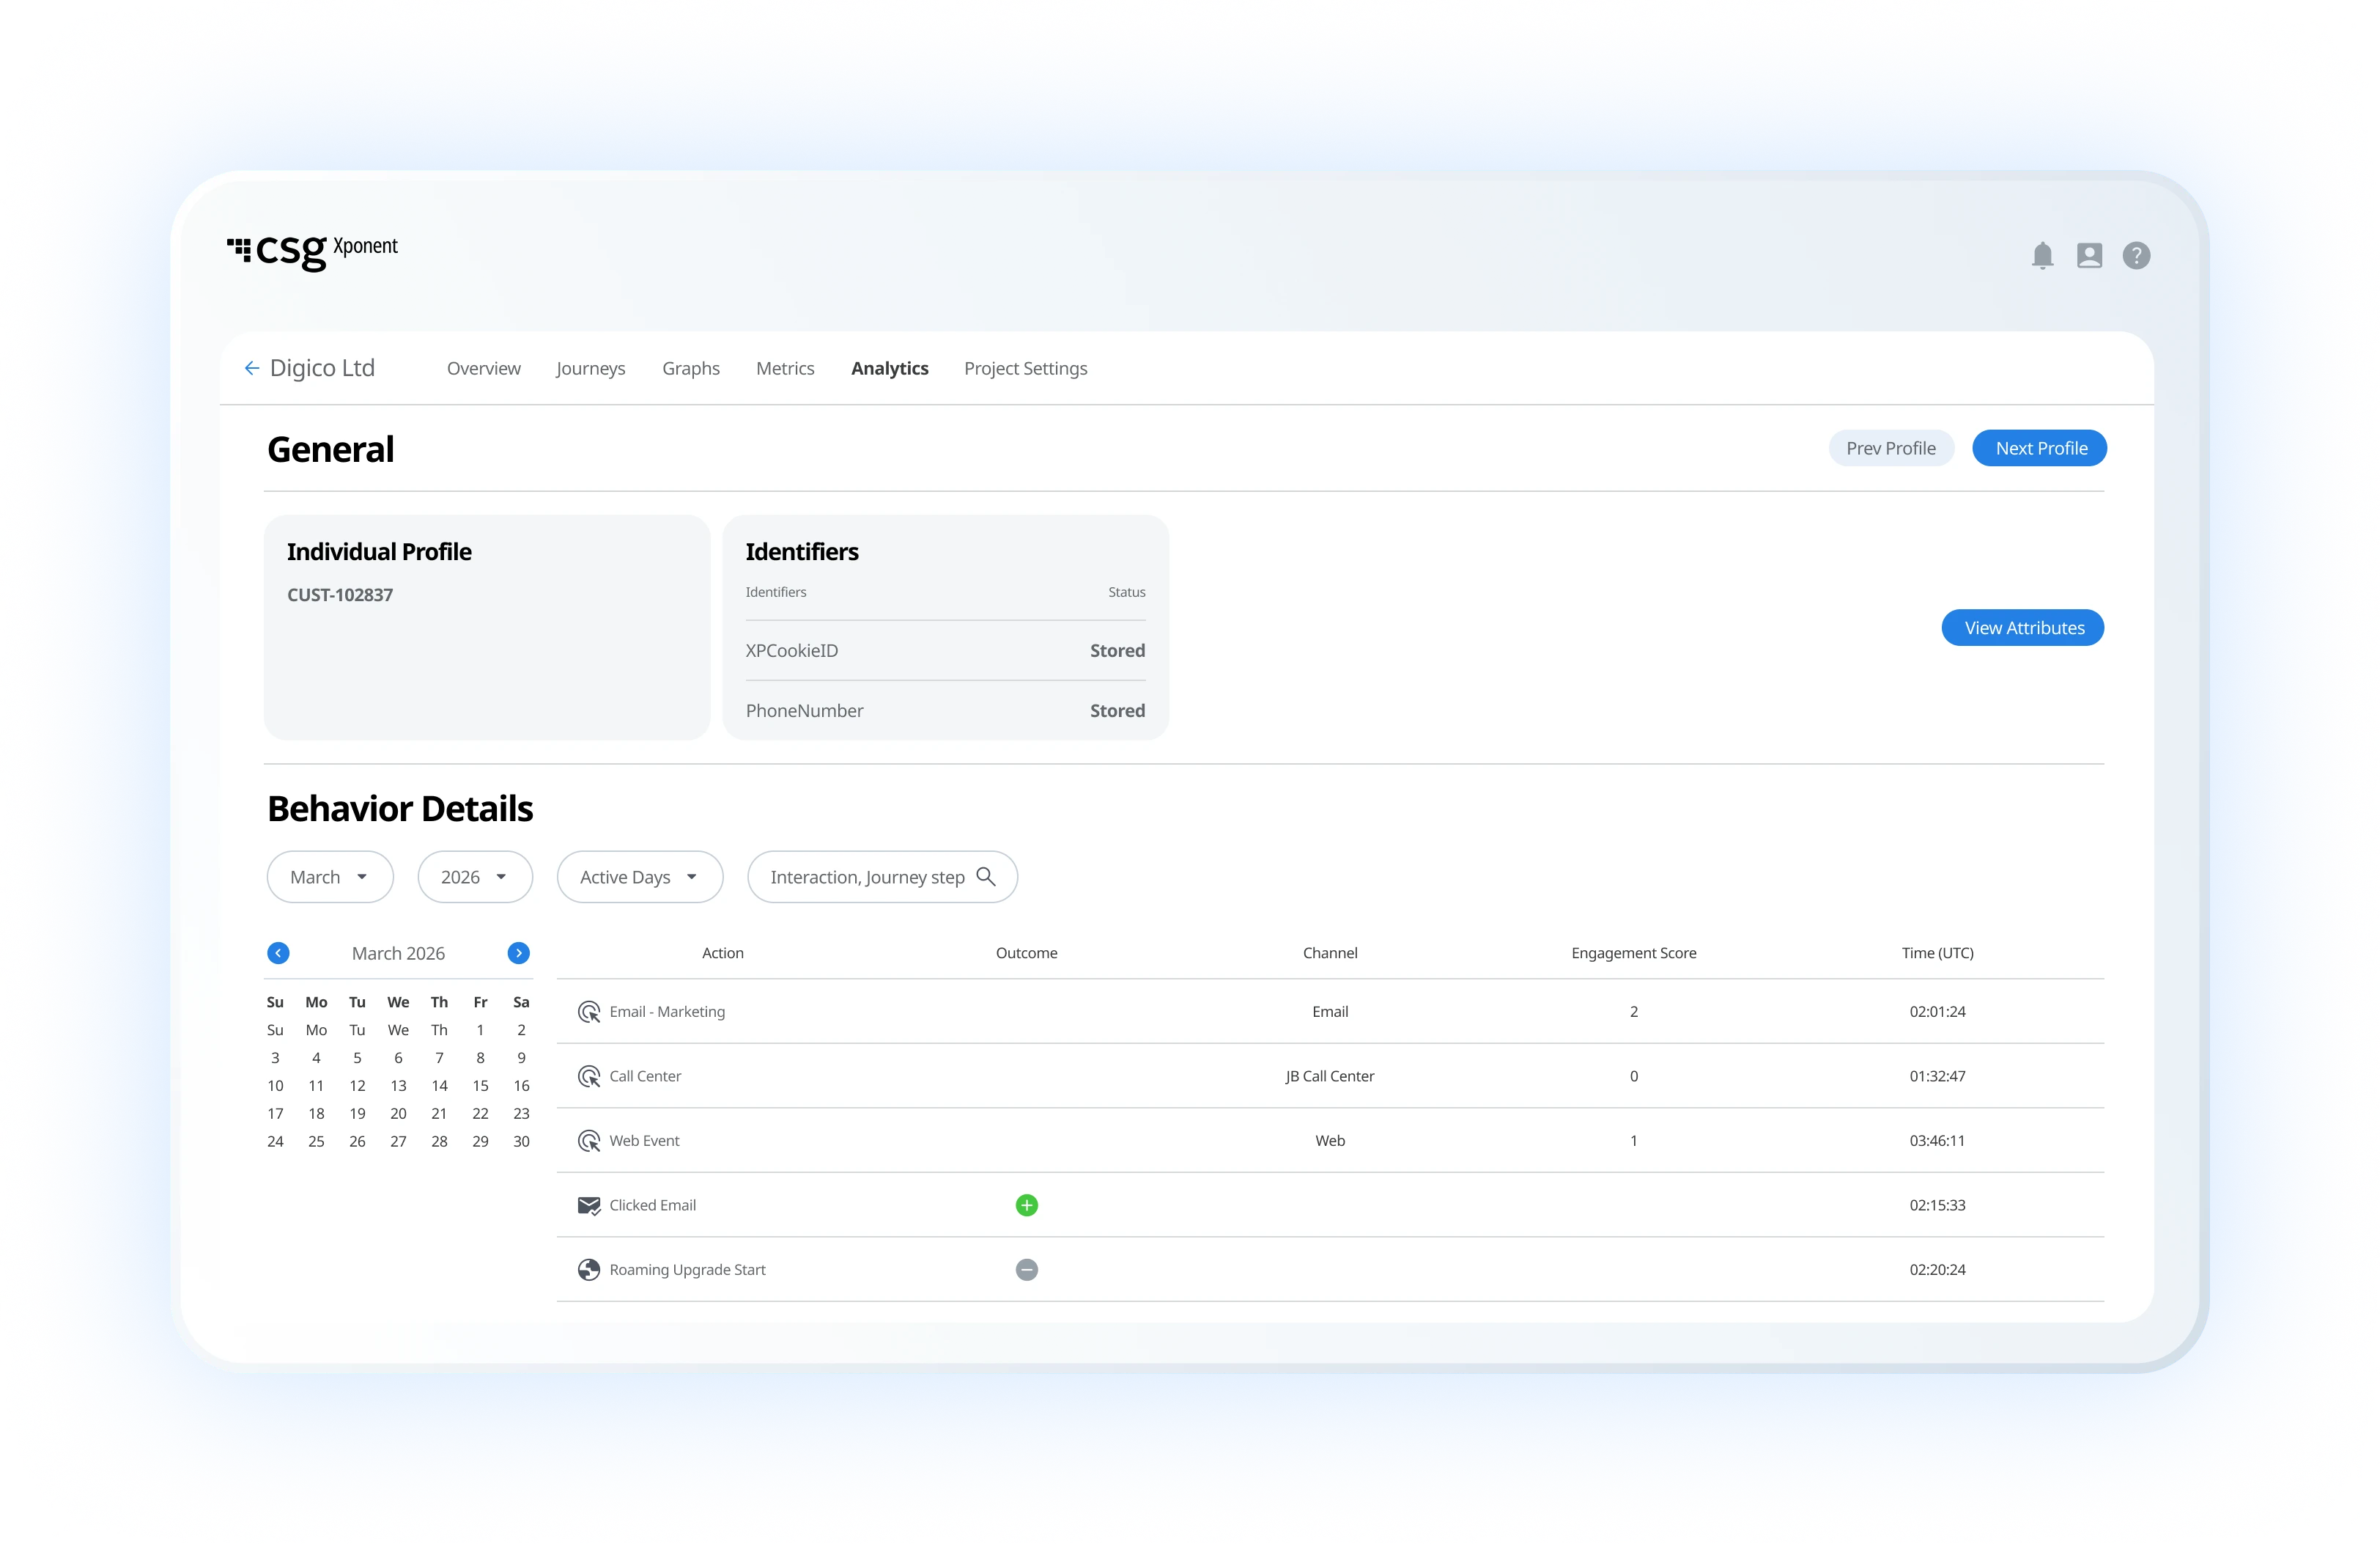Click the green plus outcome icon
The image size is (2380, 1544).
click(x=1026, y=1205)
